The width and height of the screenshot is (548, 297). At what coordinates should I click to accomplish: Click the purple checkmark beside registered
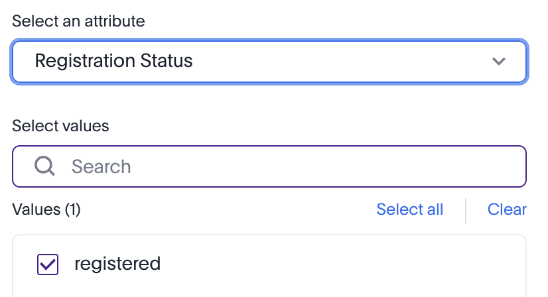click(x=48, y=265)
